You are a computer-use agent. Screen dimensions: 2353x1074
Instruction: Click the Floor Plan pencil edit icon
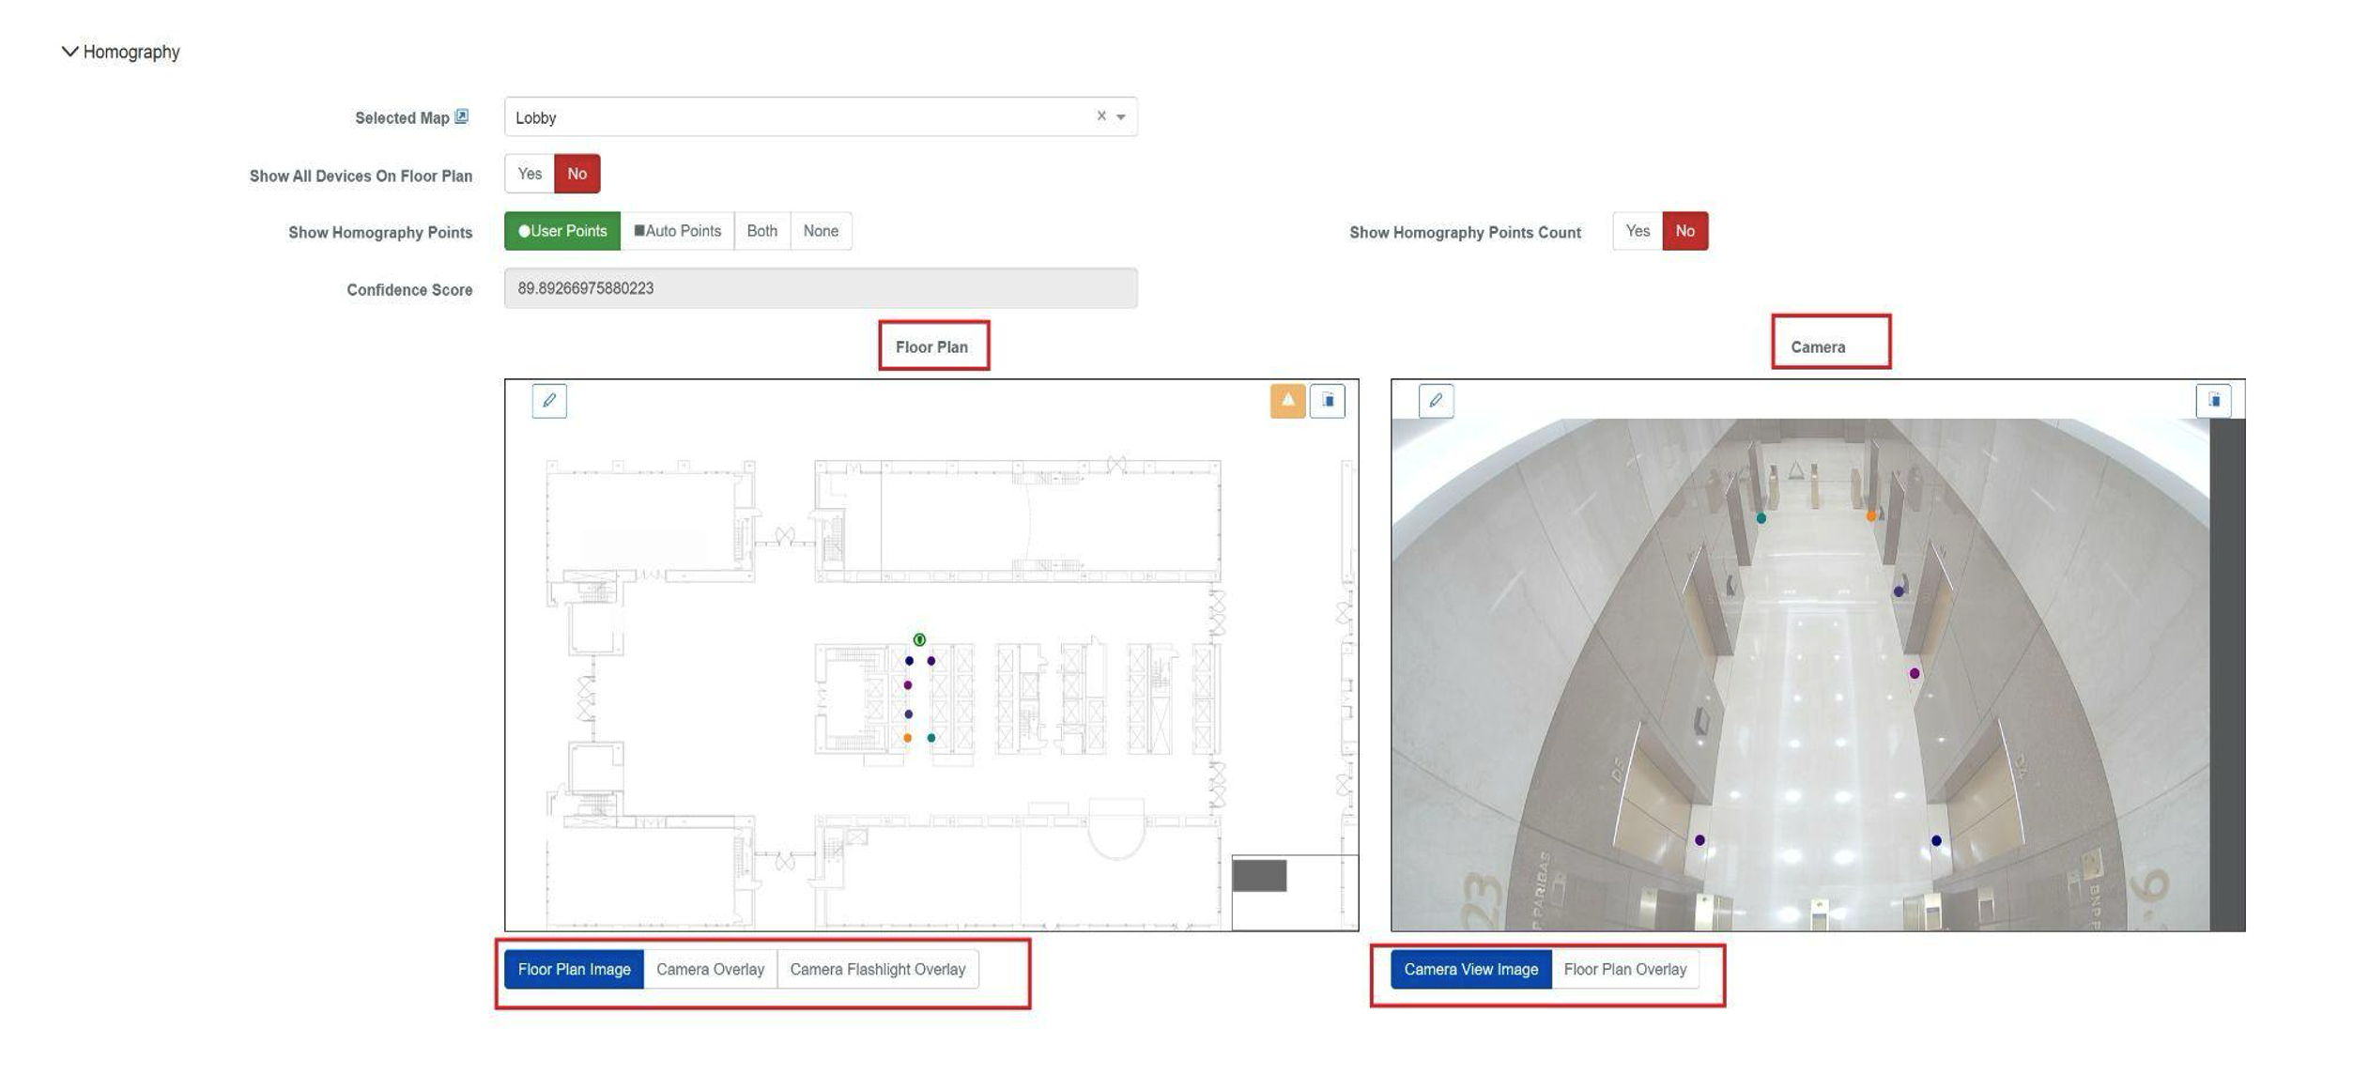click(549, 401)
